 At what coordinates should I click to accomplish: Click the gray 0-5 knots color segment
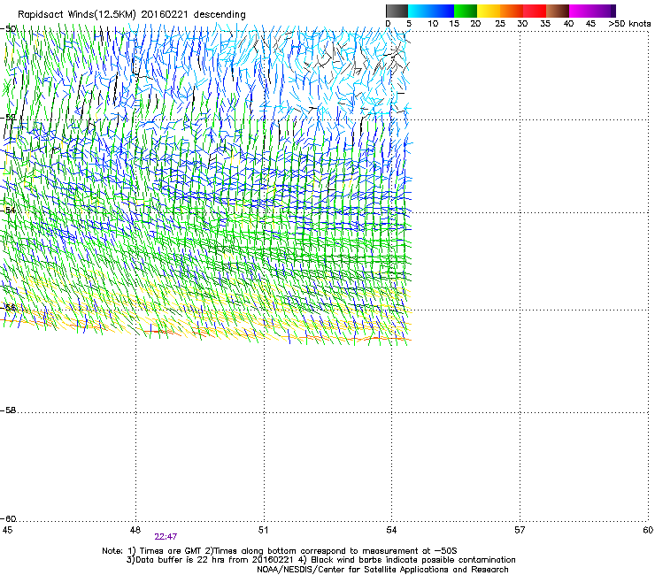pos(397,11)
